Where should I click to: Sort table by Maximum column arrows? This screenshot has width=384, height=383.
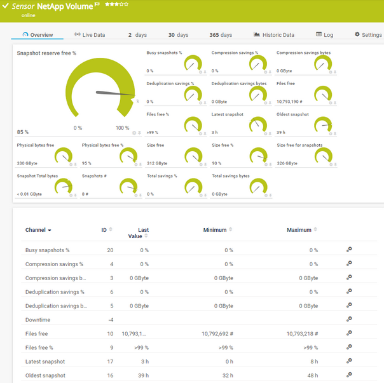click(x=315, y=229)
